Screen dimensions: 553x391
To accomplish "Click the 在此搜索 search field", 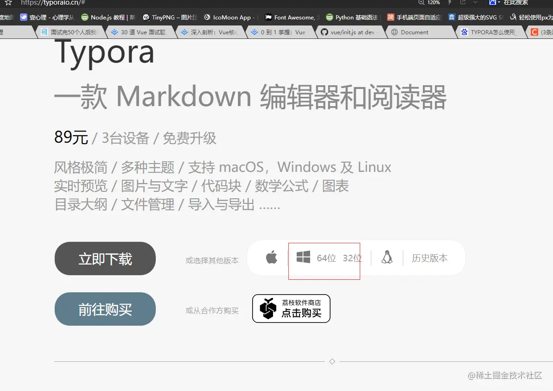I will point(515,2).
